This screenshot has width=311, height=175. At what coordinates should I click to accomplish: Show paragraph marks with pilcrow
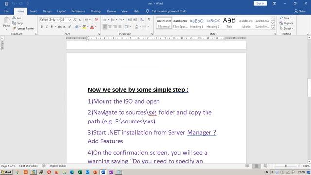(x=149, y=19)
